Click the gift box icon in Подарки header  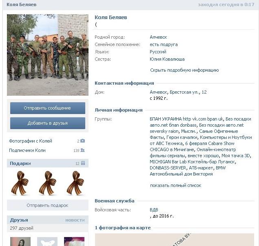pos(83,163)
